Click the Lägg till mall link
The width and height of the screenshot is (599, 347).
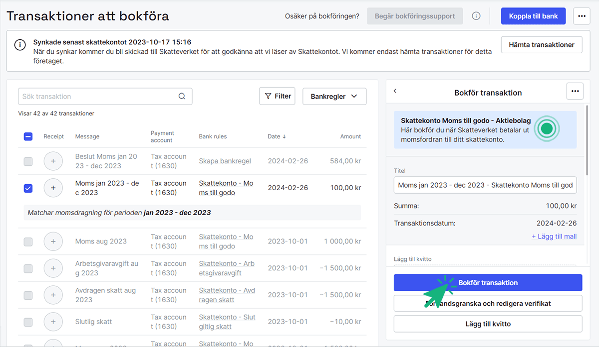(x=554, y=236)
